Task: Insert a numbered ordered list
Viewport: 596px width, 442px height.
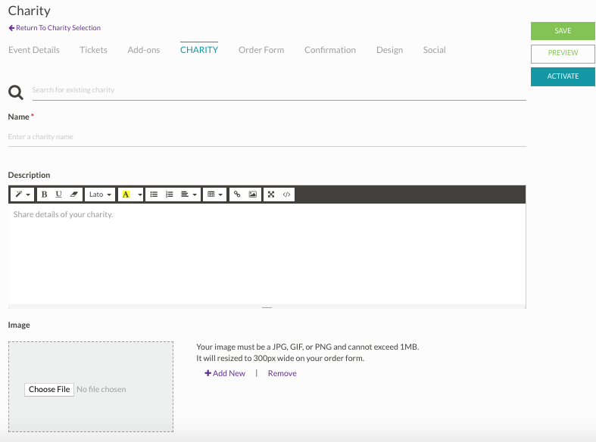Action: 170,195
